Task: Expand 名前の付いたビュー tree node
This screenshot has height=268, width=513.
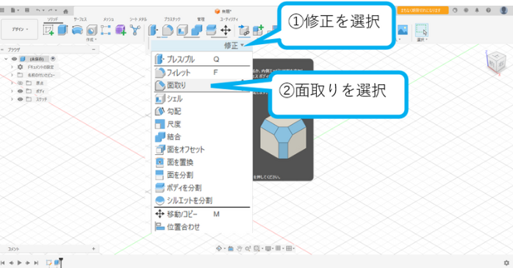Action: (x=12, y=75)
